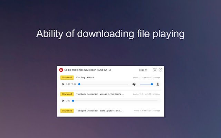This screenshot has width=221, height=138.
Task: Click the "Ability of downloading file playing" heading
Action: (x=110, y=34)
